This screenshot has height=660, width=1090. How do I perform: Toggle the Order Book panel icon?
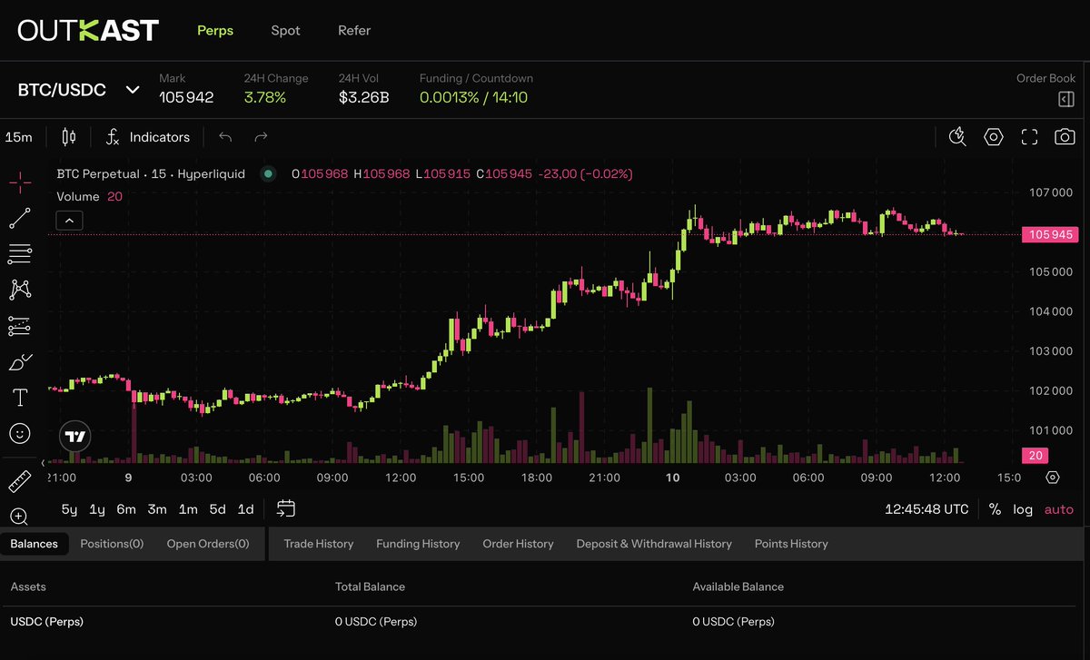click(1066, 99)
